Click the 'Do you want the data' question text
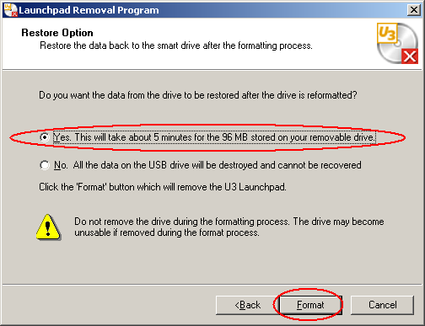This screenshot has width=425, height=326. click(x=198, y=95)
